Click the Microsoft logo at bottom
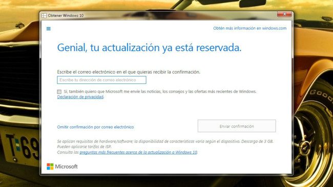The width and height of the screenshot is (333, 187). pos(62,167)
